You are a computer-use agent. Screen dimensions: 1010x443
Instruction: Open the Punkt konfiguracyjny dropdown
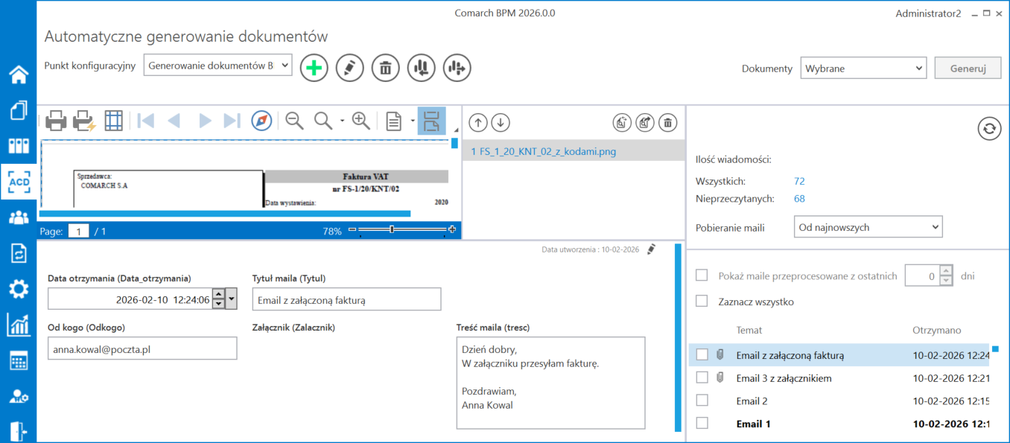click(x=217, y=66)
